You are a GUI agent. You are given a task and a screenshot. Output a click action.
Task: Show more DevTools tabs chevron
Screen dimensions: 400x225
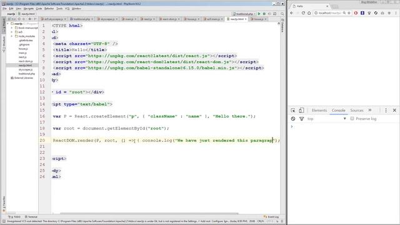(x=370, y=111)
